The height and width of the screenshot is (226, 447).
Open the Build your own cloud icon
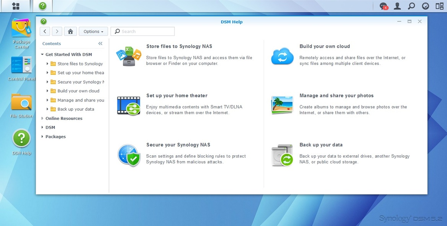tap(282, 56)
